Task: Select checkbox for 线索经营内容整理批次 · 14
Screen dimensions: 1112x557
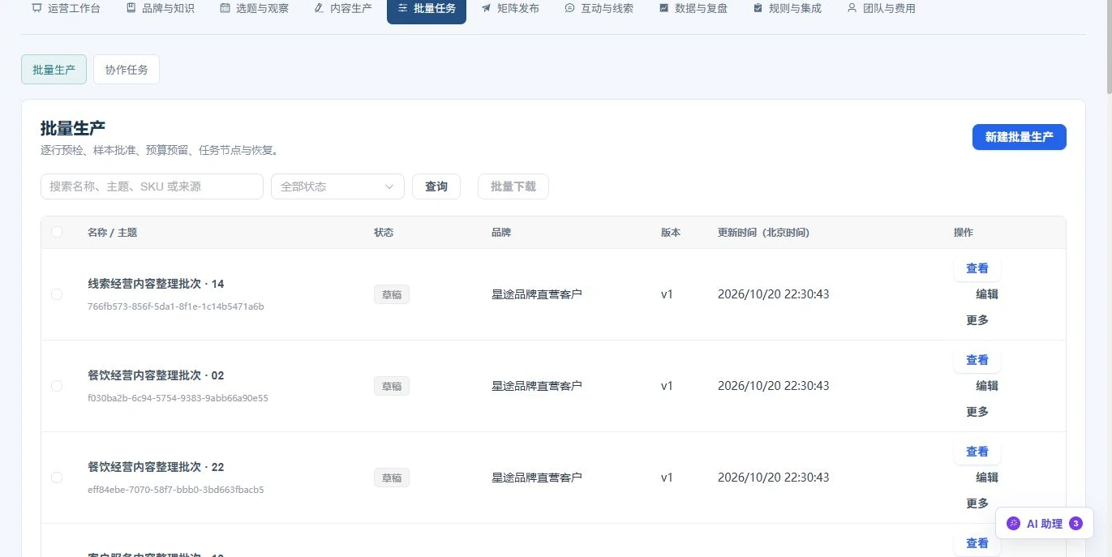Action: 57,294
